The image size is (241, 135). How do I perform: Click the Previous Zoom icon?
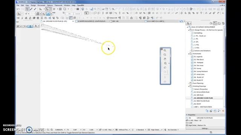pos(165,67)
